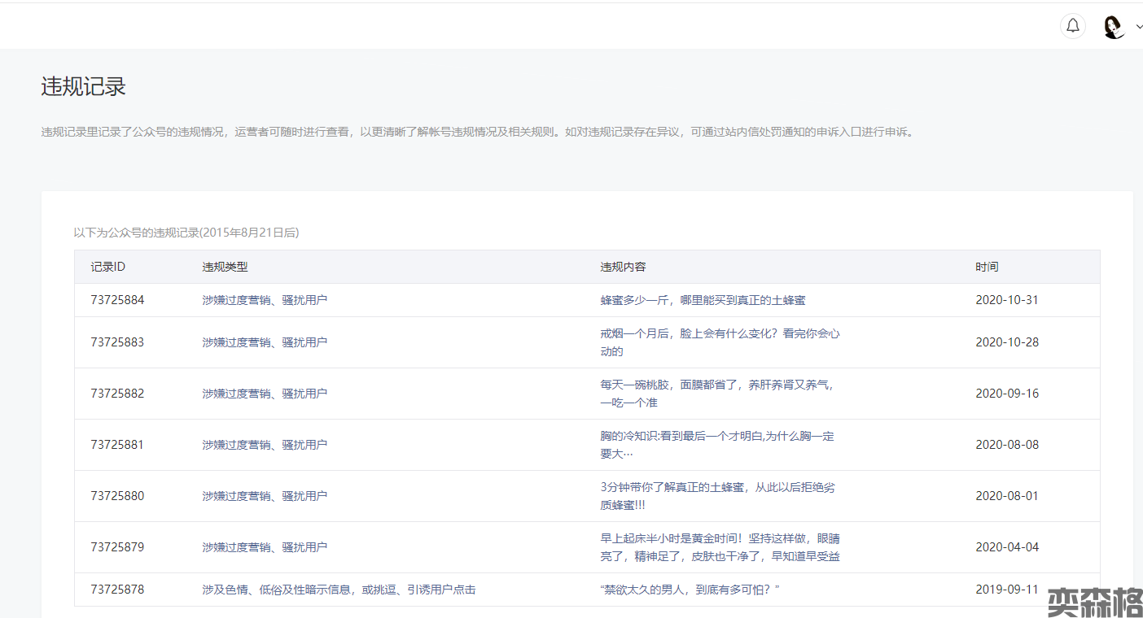The image size is (1143, 618).
Task: Open the 涉及色情、低俗及性暗示信息 violation type
Action: pos(339,590)
